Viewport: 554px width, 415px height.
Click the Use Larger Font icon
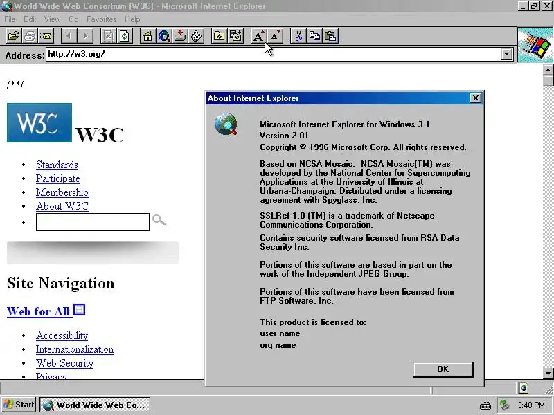(x=258, y=36)
